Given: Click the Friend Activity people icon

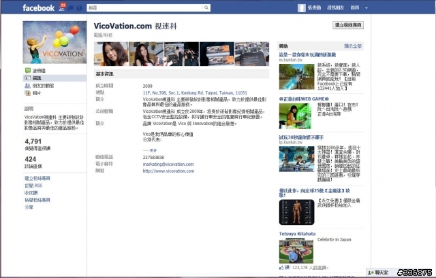Looking at the screenshot, I should [27, 86].
